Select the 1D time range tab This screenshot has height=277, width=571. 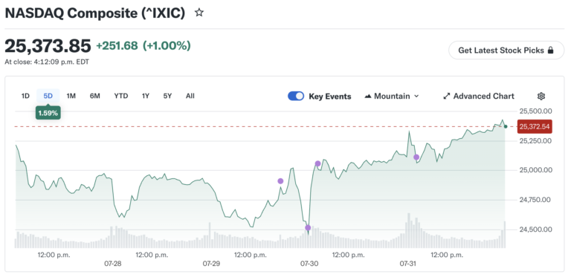pos(25,96)
